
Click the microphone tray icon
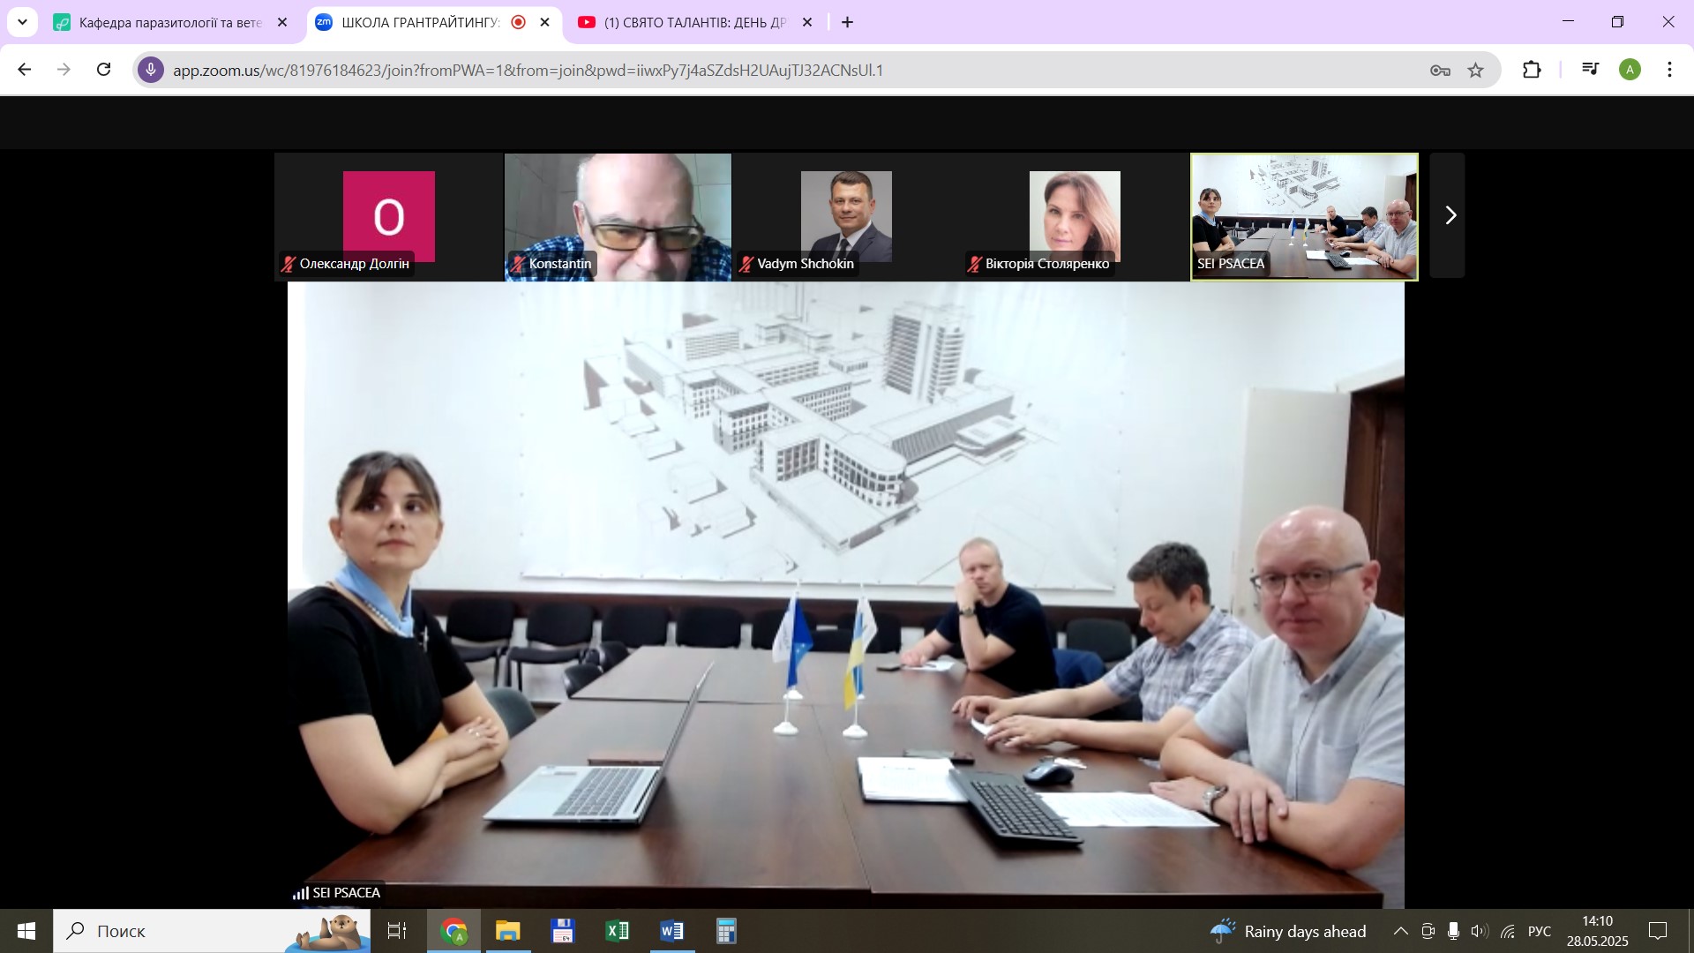click(x=1453, y=931)
